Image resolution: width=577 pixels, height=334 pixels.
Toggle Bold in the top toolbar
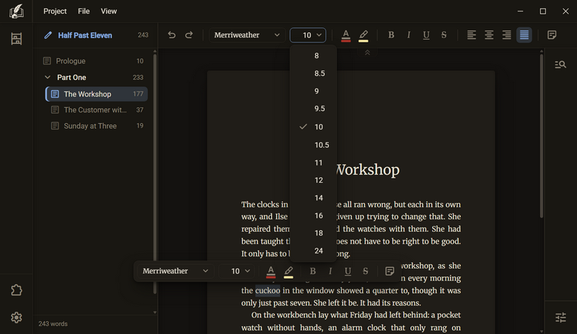391,35
